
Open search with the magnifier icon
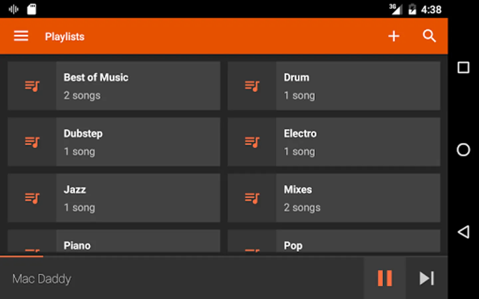click(x=429, y=36)
